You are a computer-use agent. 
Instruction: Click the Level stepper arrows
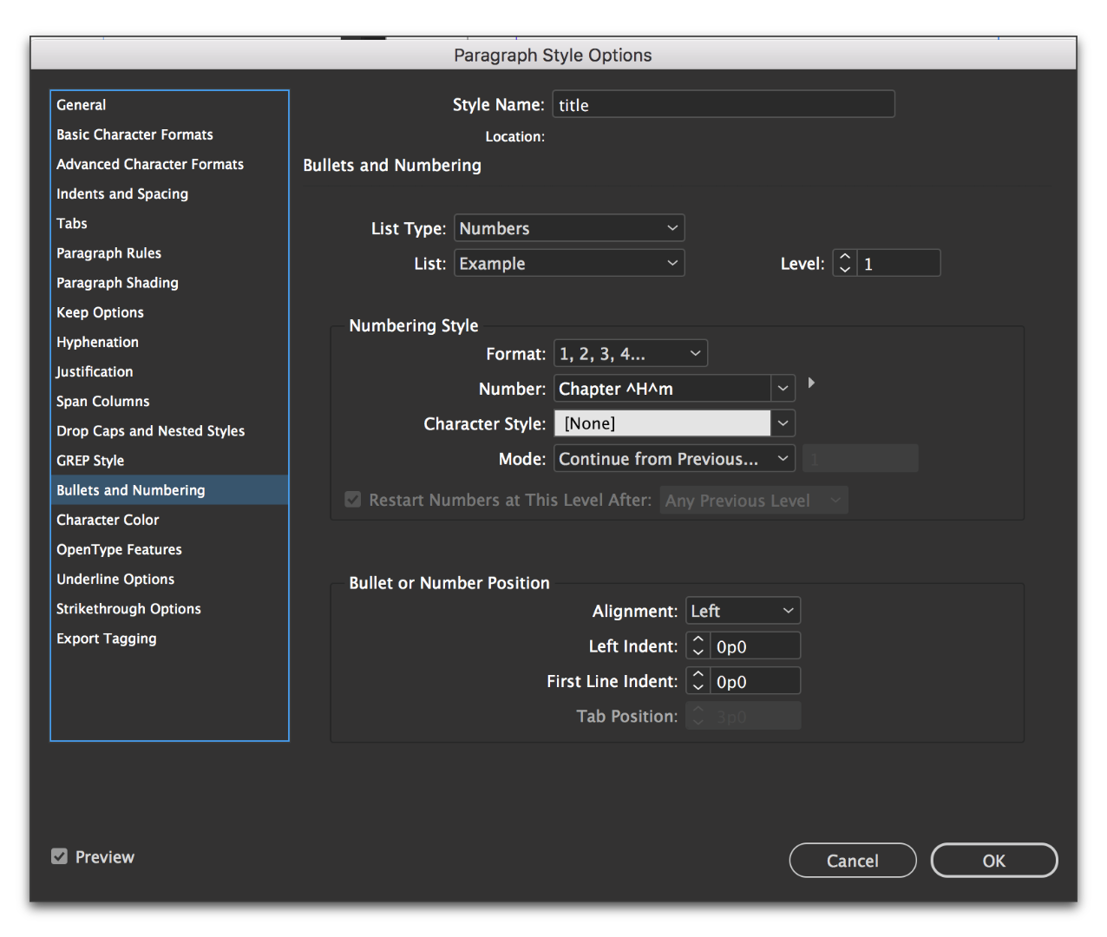845,264
